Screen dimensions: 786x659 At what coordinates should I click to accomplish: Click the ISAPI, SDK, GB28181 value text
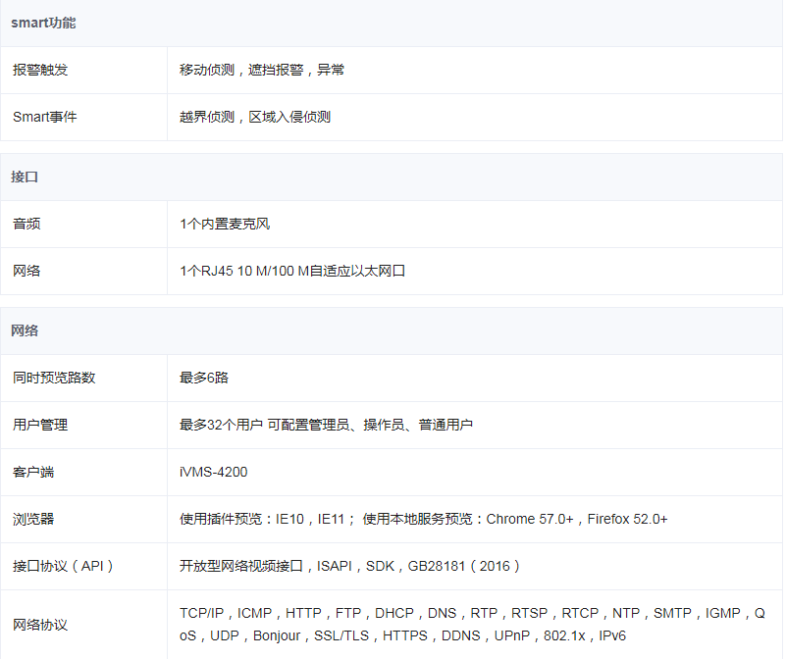point(349,566)
